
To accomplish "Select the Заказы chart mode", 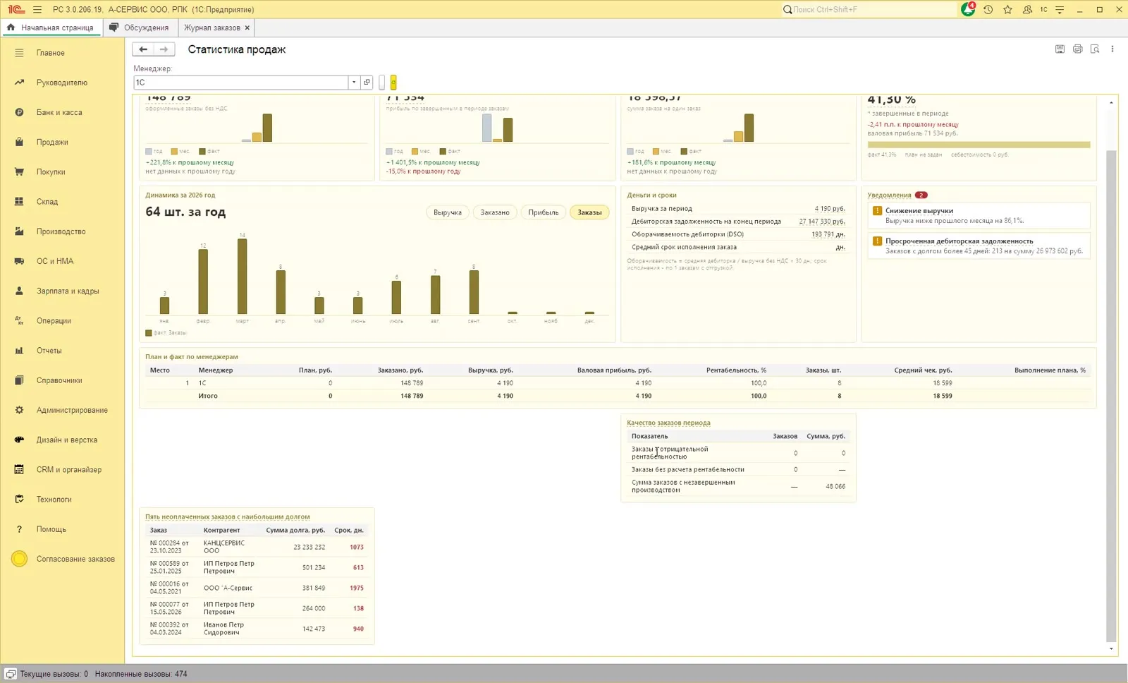I will pos(589,212).
